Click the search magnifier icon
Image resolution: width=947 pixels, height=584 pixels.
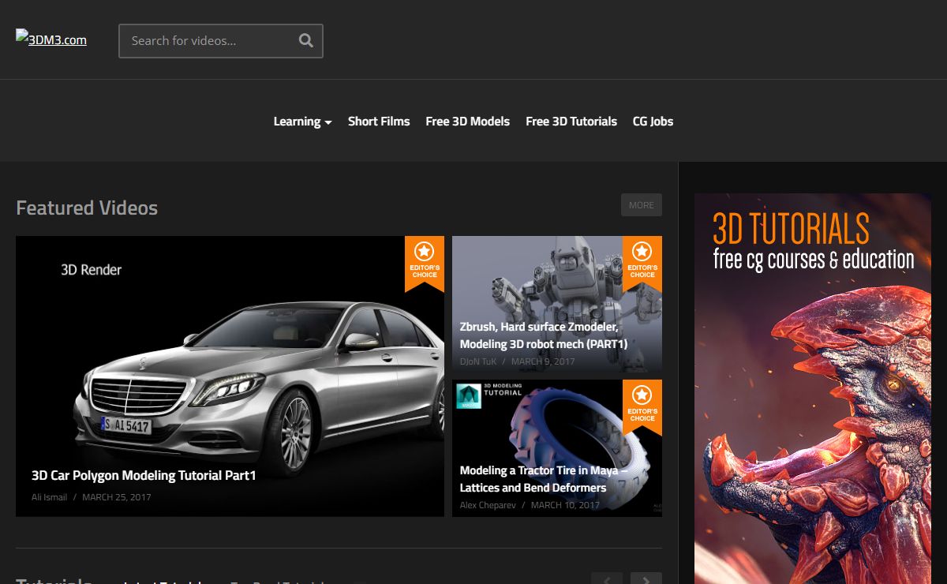pyautogui.click(x=306, y=41)
